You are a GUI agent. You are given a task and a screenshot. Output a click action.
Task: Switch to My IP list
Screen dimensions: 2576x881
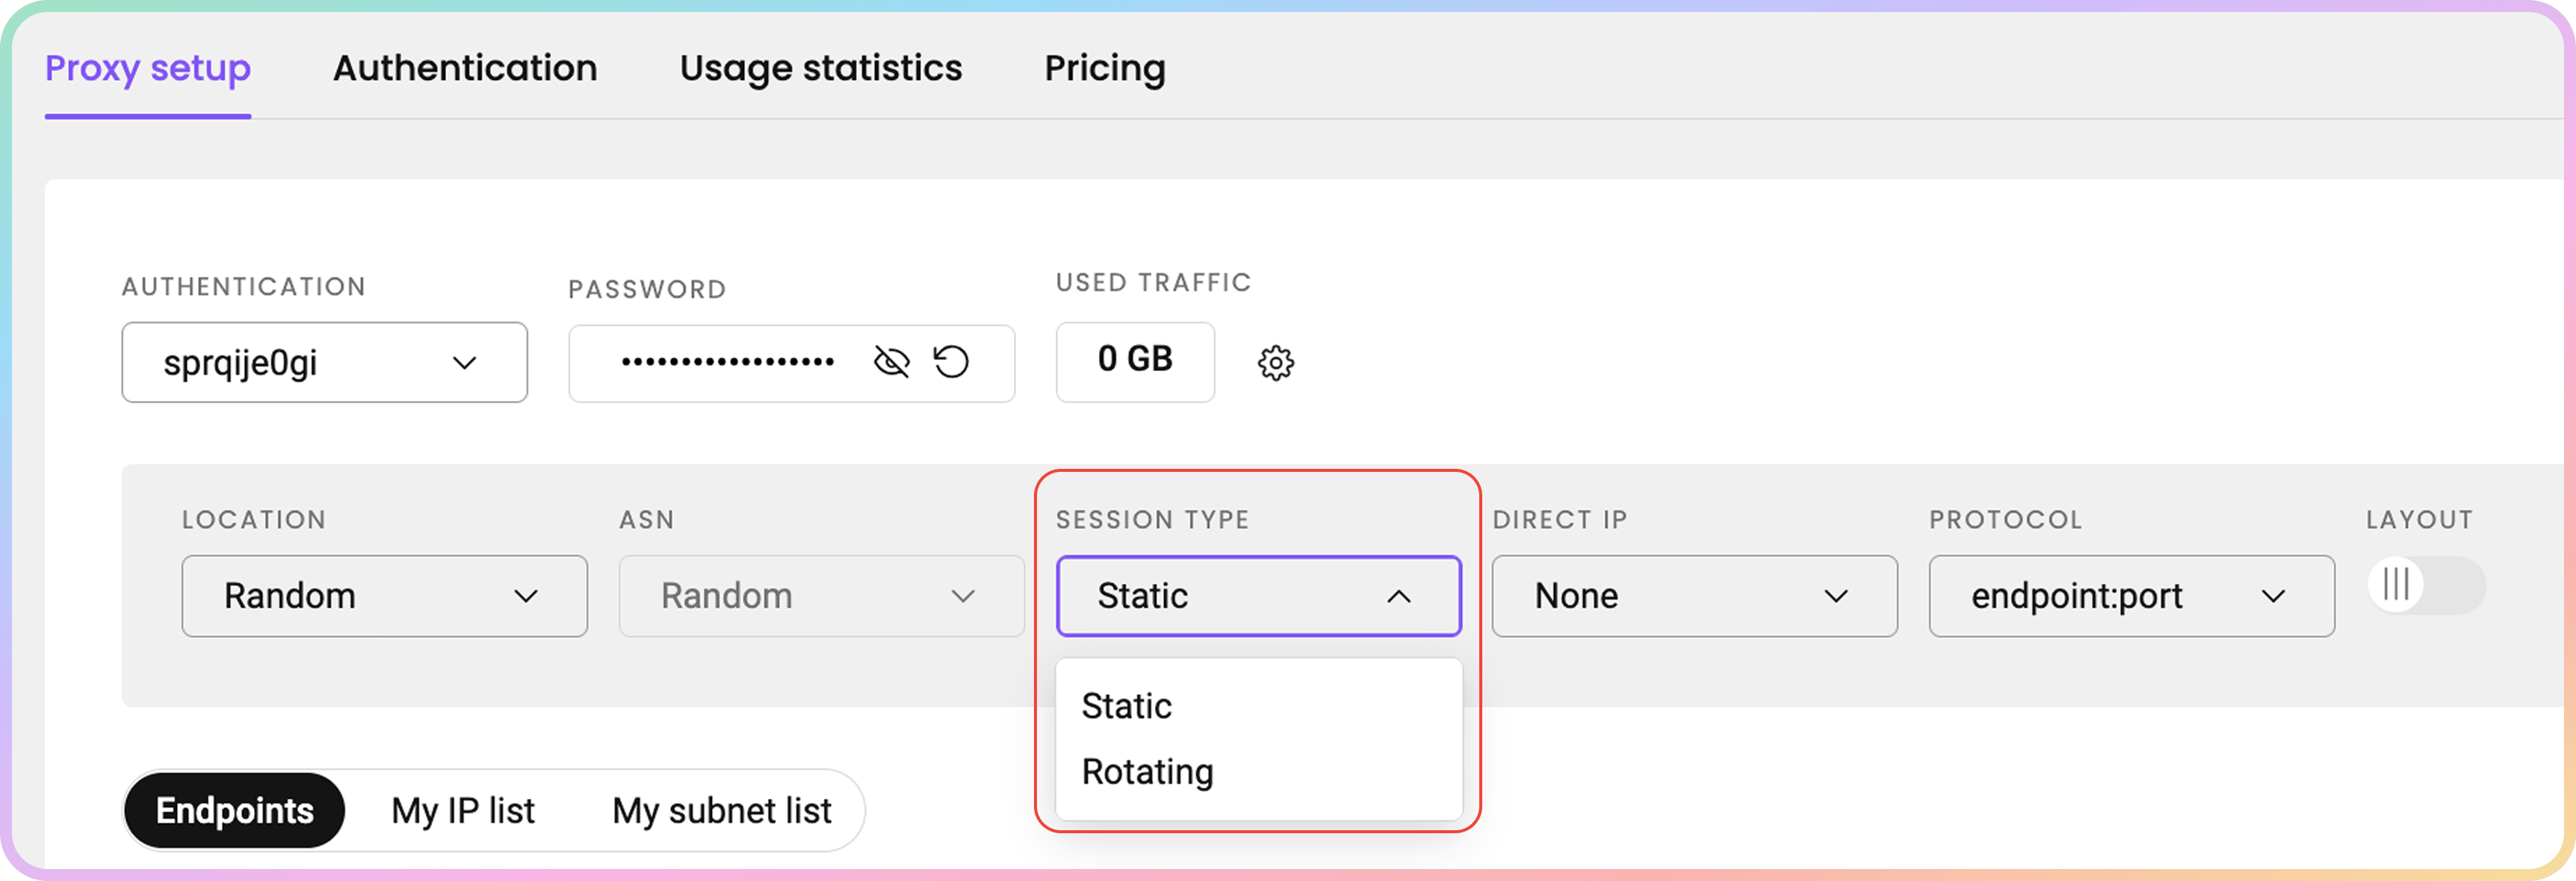coord(463,810)
